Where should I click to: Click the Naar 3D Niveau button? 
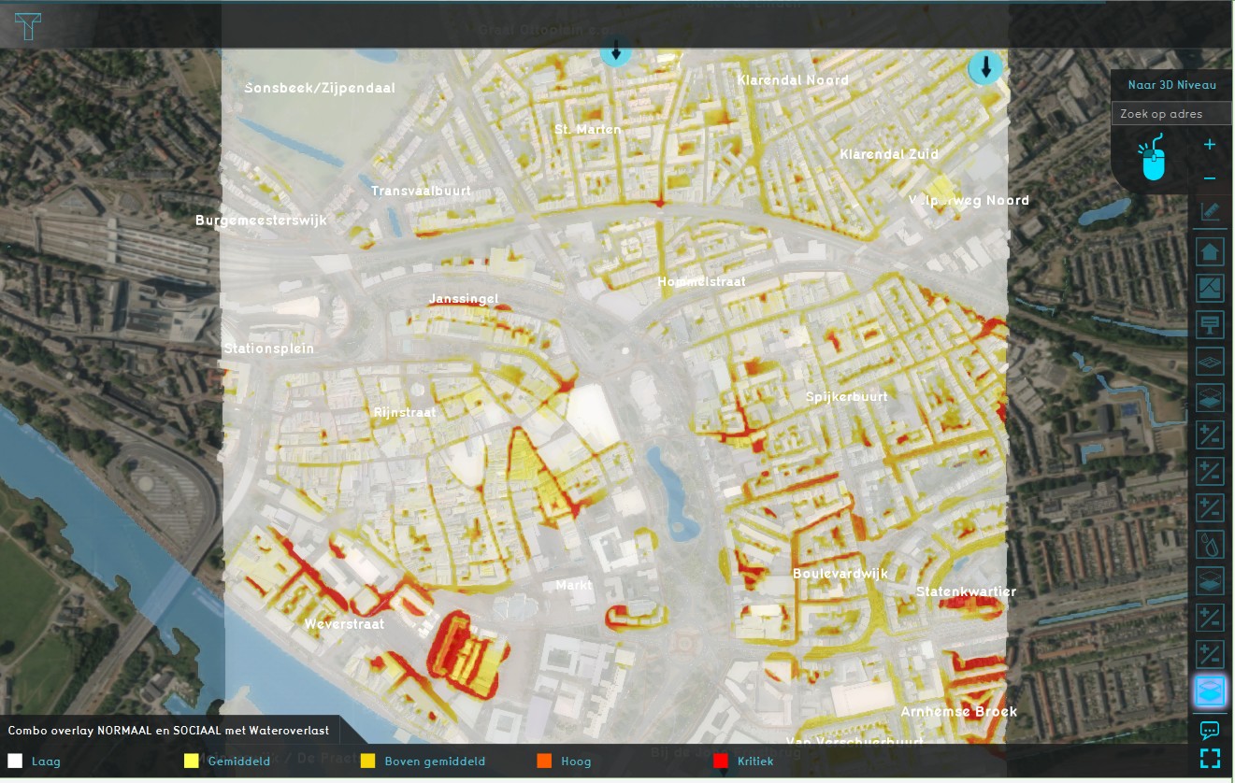coord(1171,85)
